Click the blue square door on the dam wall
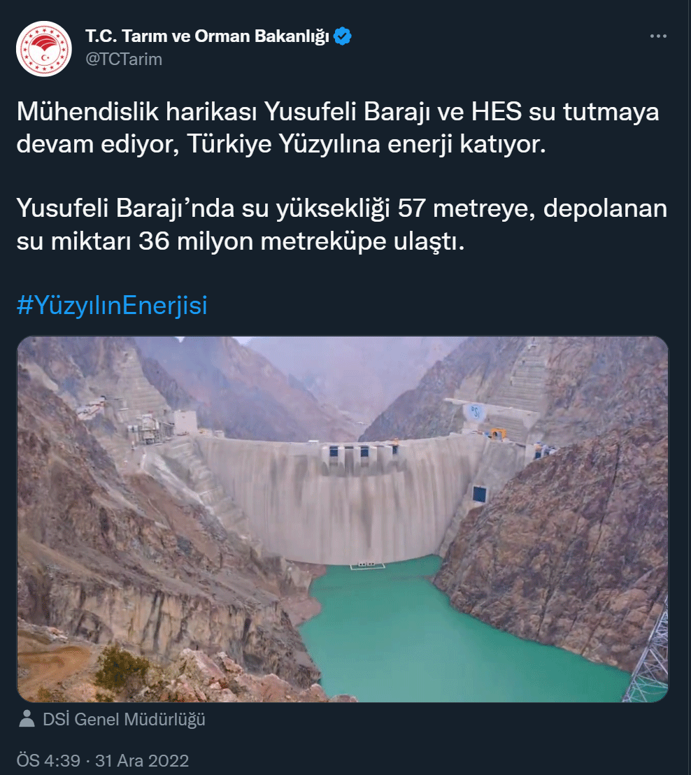Image resolution: width=691 pixels, height=775 pixels. [480, 493]
